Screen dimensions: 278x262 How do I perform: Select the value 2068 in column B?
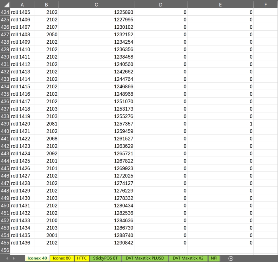pyautogui.click(x=46, y=139)
